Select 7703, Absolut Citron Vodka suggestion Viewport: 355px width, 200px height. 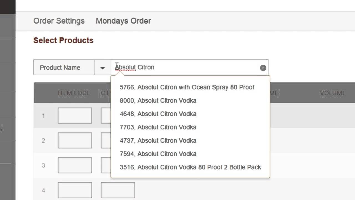[x=158, y=127]
